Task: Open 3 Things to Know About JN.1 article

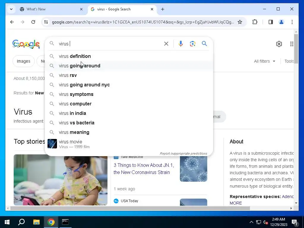Action: pyautogui.click(x=144, y=169)
